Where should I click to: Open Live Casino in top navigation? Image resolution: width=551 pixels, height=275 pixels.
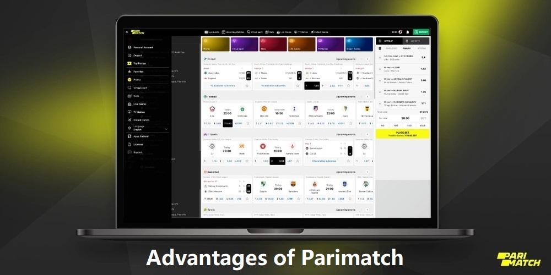coord(284,32)
